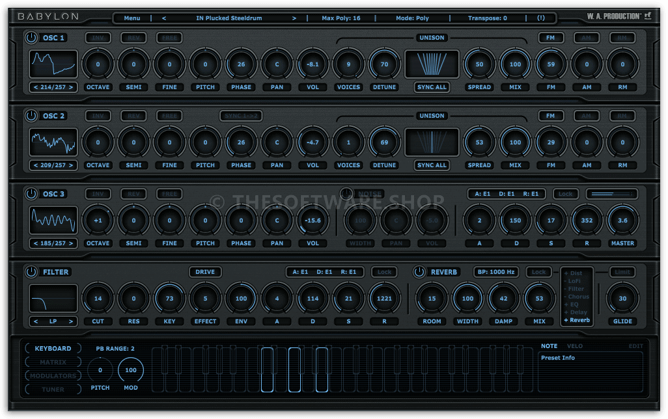Click SYNC ALL on OSC 2
Screen dimensions: 668x419
(432, 165)
